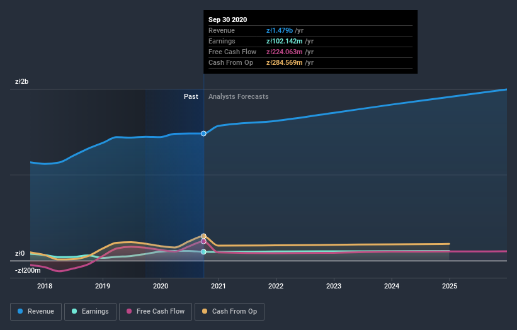Click the 2024 x-axis label

click(392, 286)
